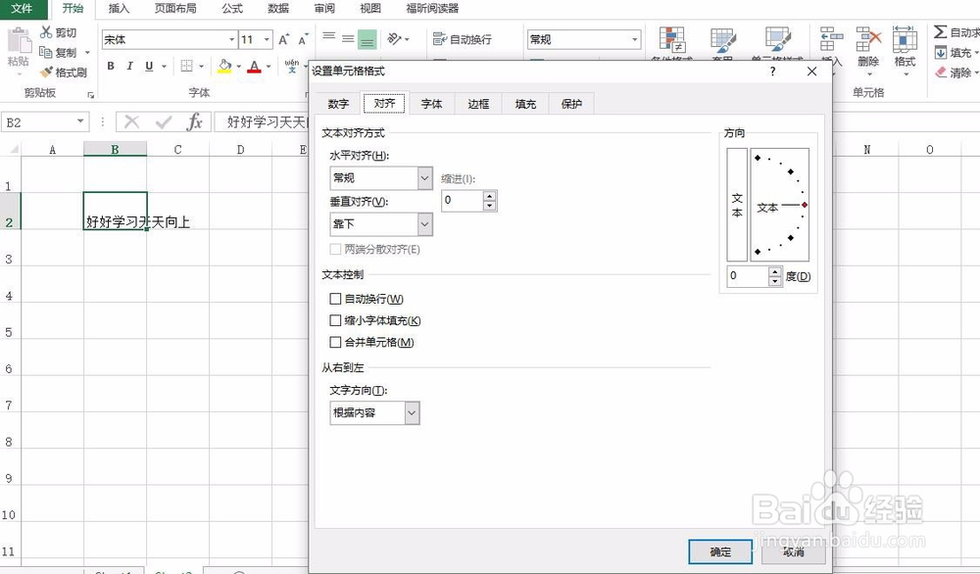
Task: Click the 取消 button
Action: point(793,551)
